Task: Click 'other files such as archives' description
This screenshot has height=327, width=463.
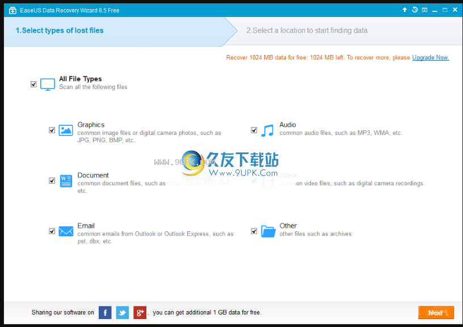Action: coord(316,234)
